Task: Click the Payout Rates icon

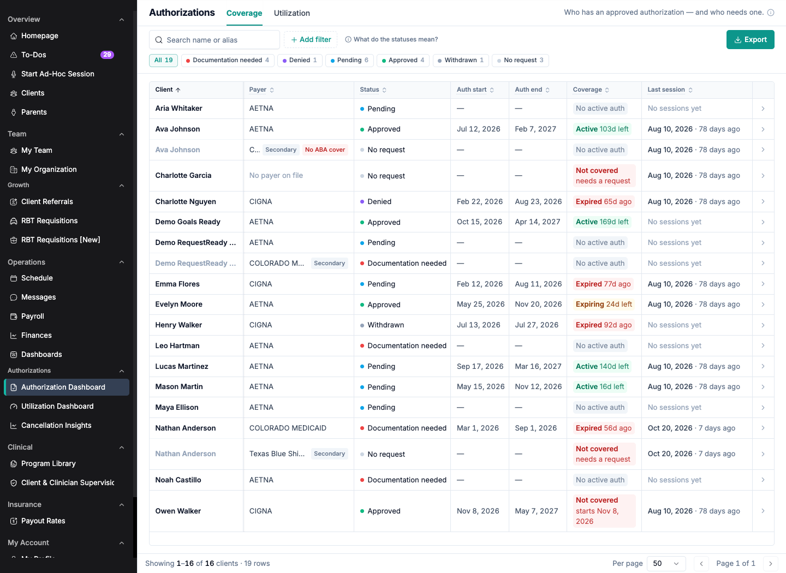Action: point(14,521)
